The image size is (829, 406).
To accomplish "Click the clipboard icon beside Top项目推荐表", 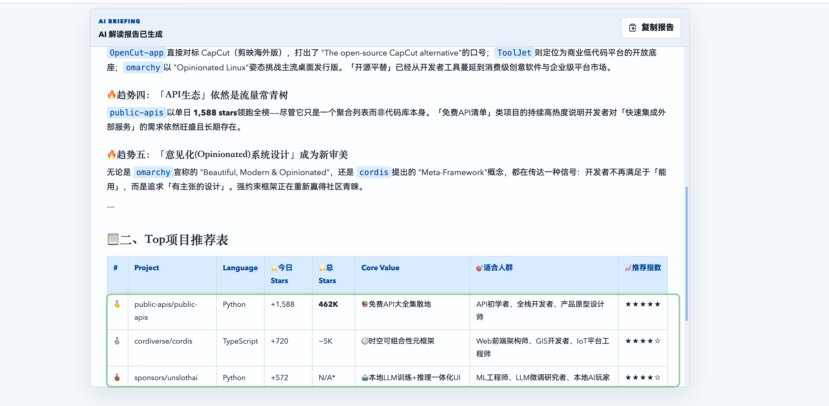I will click(113, 239).
